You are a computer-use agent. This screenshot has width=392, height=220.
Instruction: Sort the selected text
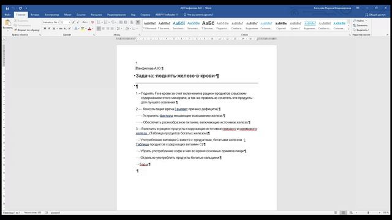132,23
